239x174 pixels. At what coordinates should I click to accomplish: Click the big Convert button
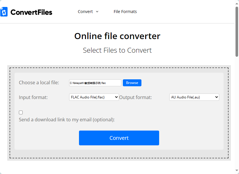coord(119,138)
